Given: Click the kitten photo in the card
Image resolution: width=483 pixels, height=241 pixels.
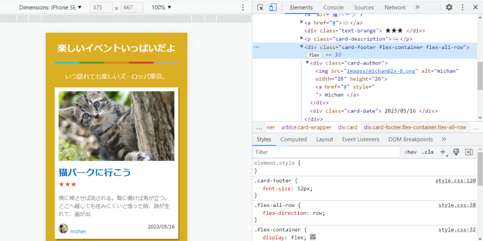Looking at the screenshot, I should [x=117, y=126].
